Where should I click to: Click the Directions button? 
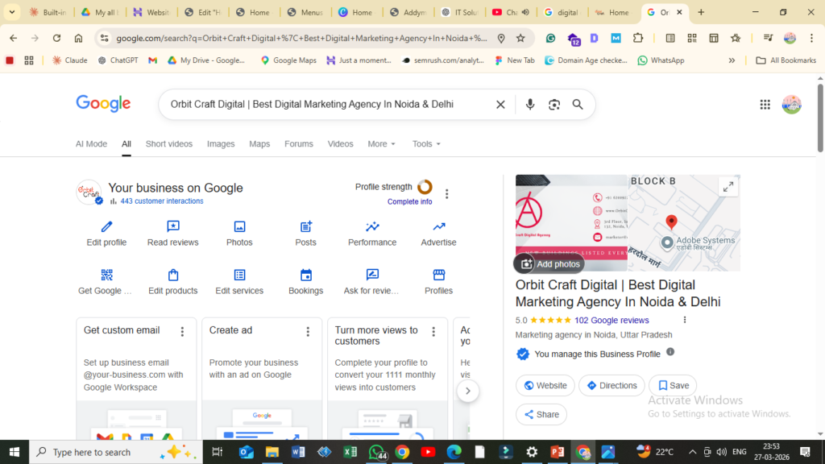tap(611, 386)
